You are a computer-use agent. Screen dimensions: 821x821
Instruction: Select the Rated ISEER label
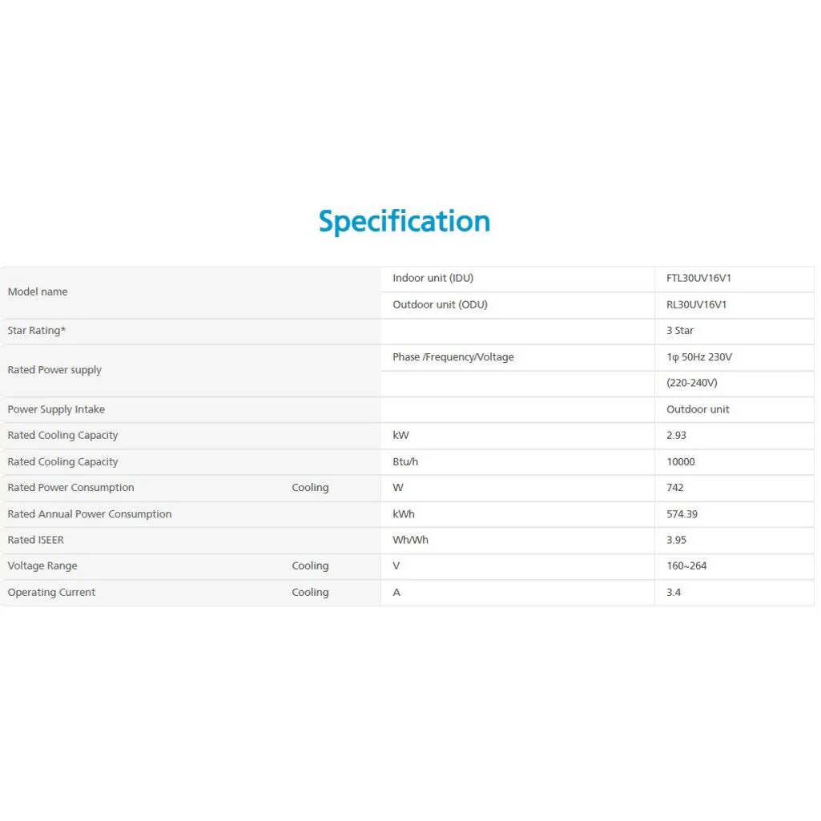coord(35,540)
